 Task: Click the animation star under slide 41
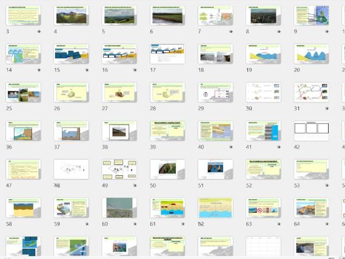click(x=279, y=147)
